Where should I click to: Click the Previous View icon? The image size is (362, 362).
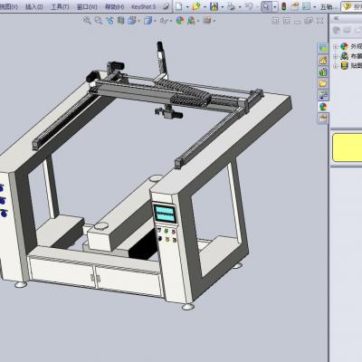110,21
